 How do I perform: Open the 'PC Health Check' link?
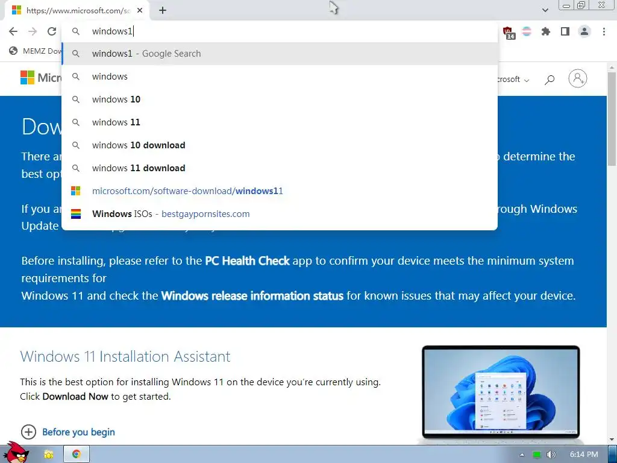click(247, 260)
